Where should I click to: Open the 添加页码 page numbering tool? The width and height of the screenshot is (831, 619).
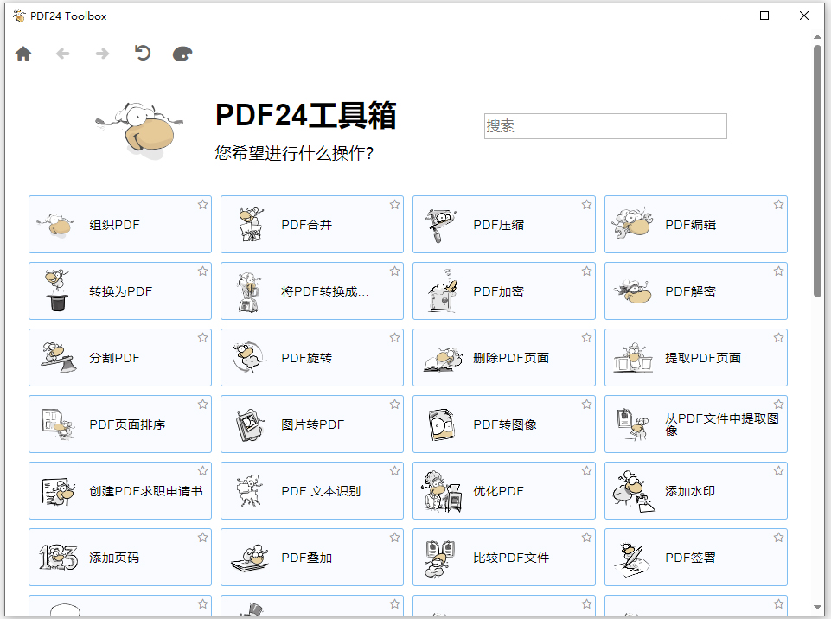119,557
